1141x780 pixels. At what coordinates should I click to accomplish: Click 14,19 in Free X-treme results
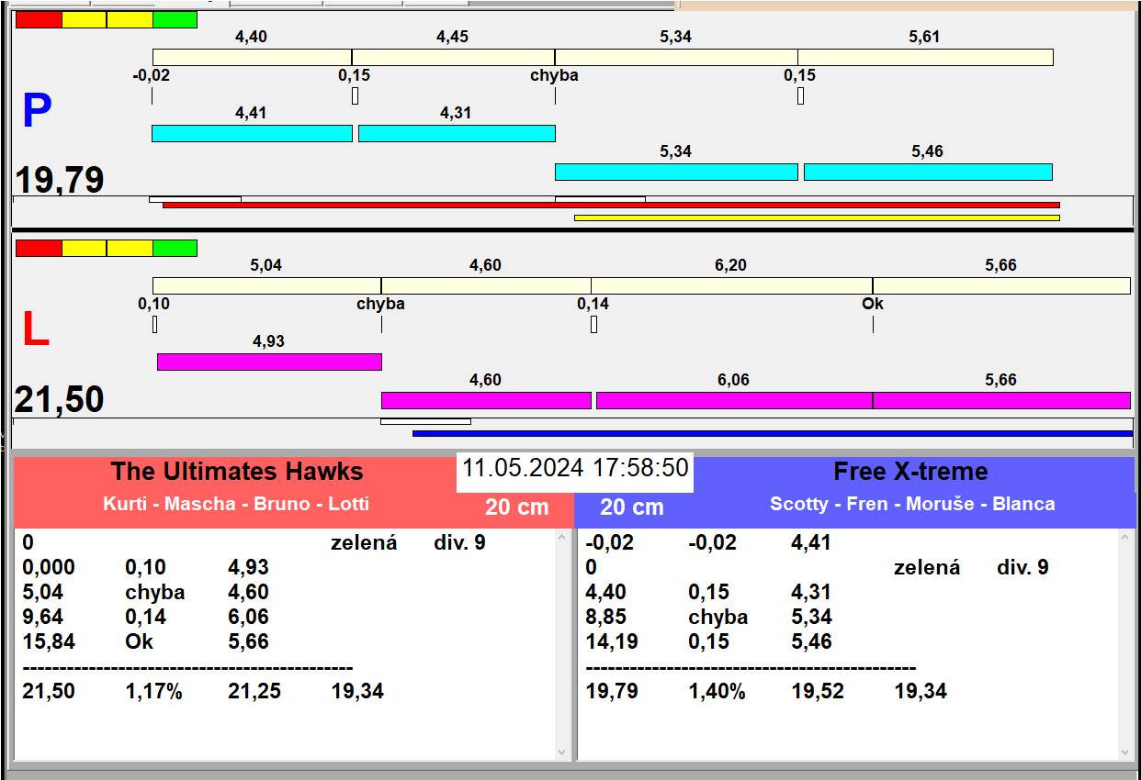pyautogui.click(x=612, y=641)
